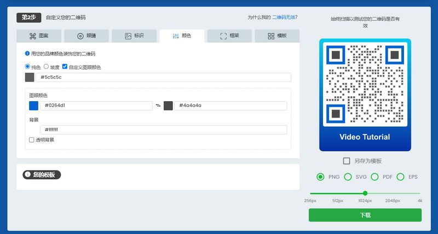Select the 坡度 gradient radio
Viewport: 438px width, 234px height.
(47, 66)
